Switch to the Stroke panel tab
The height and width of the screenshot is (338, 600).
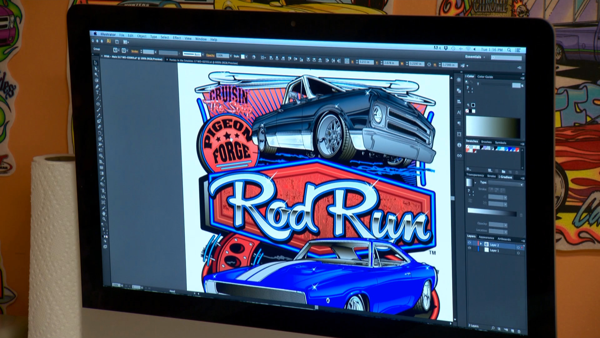[491, 176]
